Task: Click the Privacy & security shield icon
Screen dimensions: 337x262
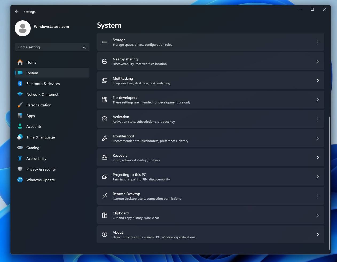Action: [20, 169]
